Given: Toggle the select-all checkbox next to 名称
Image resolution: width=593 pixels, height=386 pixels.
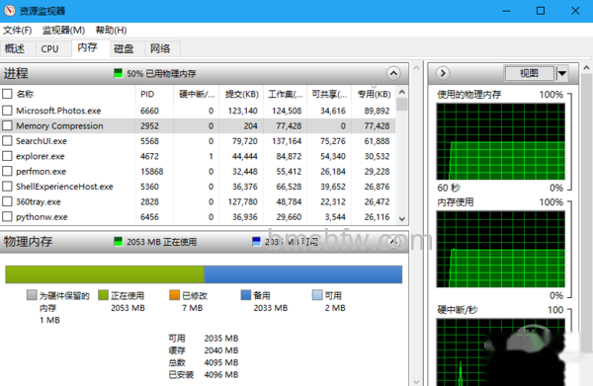Looking at the screenshot, I should (7, 94).
